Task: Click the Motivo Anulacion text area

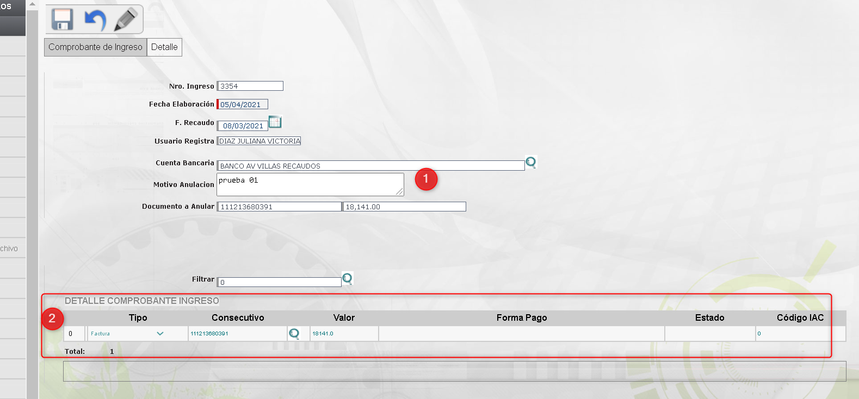Action: pos(311,185)
